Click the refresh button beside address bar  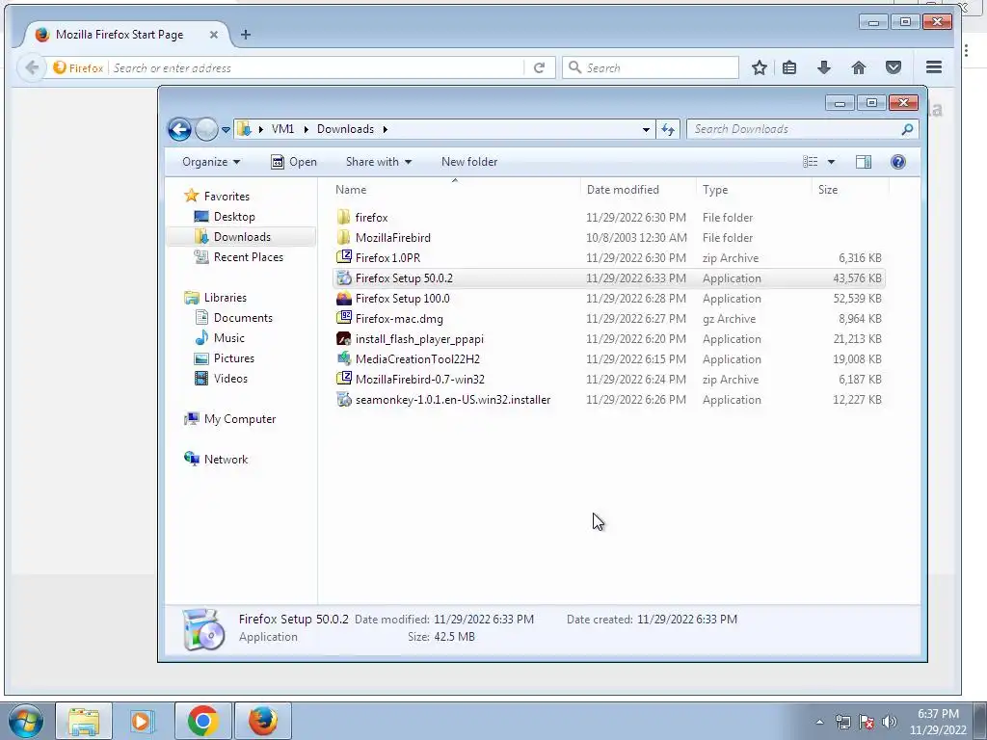pyautogui.click(x=668, y=130)
